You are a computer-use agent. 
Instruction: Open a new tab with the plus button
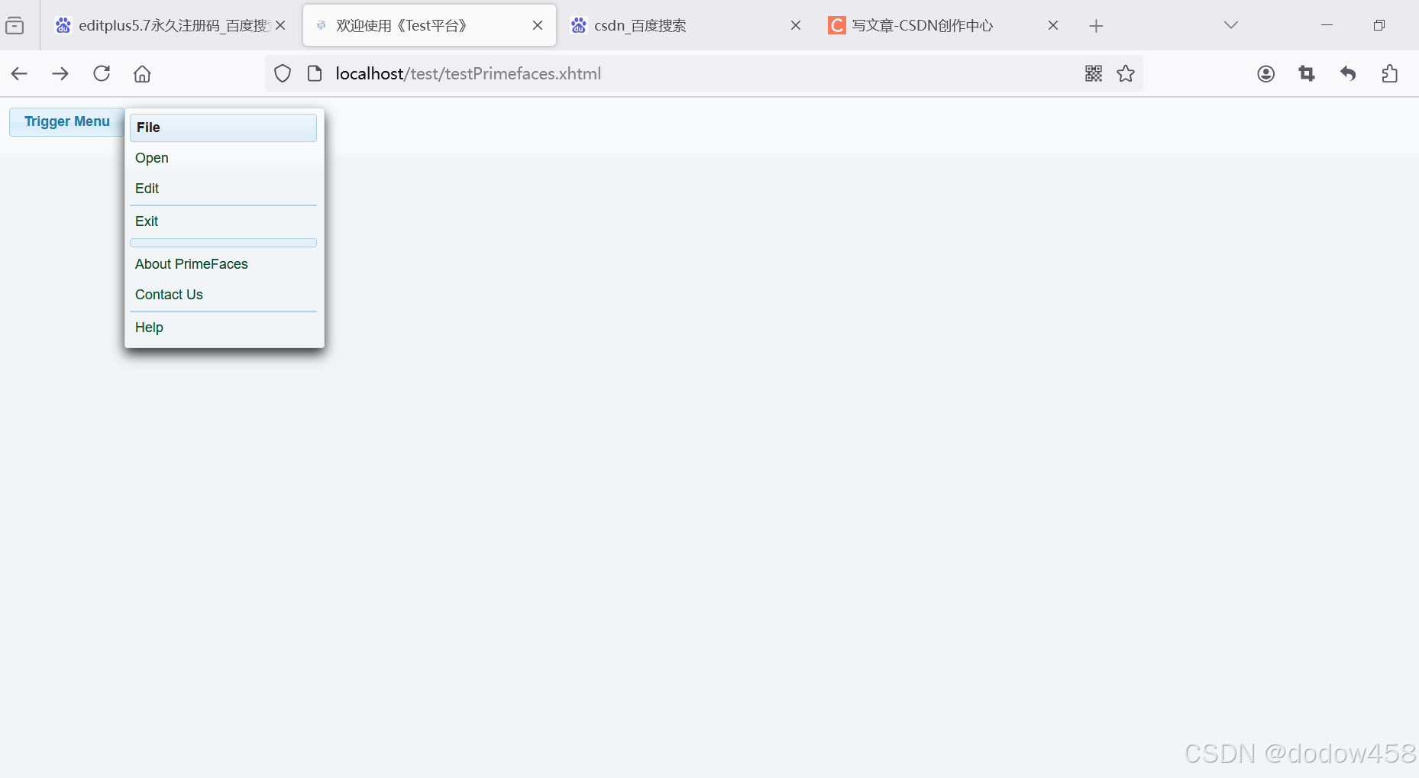click(x=1096, y=26)
